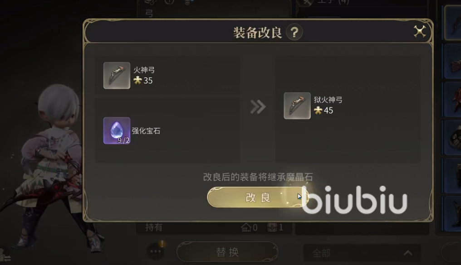Collapse the 全部 list using its chevron arrow
Image resolution: width=461 pixels, height=265 pixels.
tap(408, 253)
